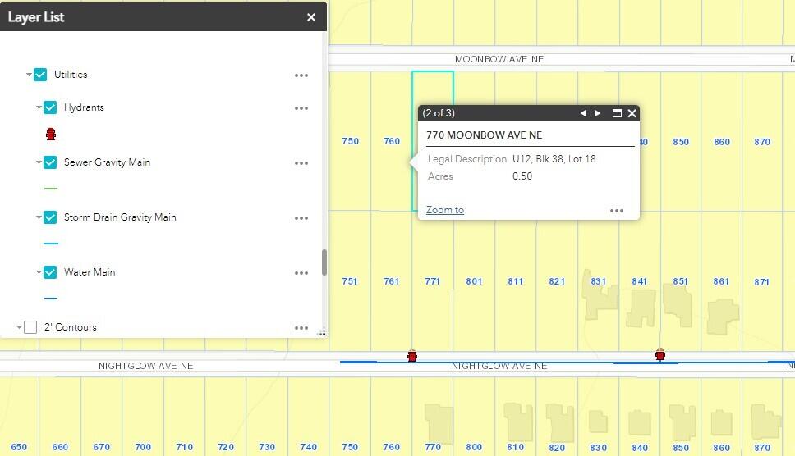The height and width of the screenshot is (456, 795).
Task: Open options menu for Utilities layer
Action: (301, 75)
